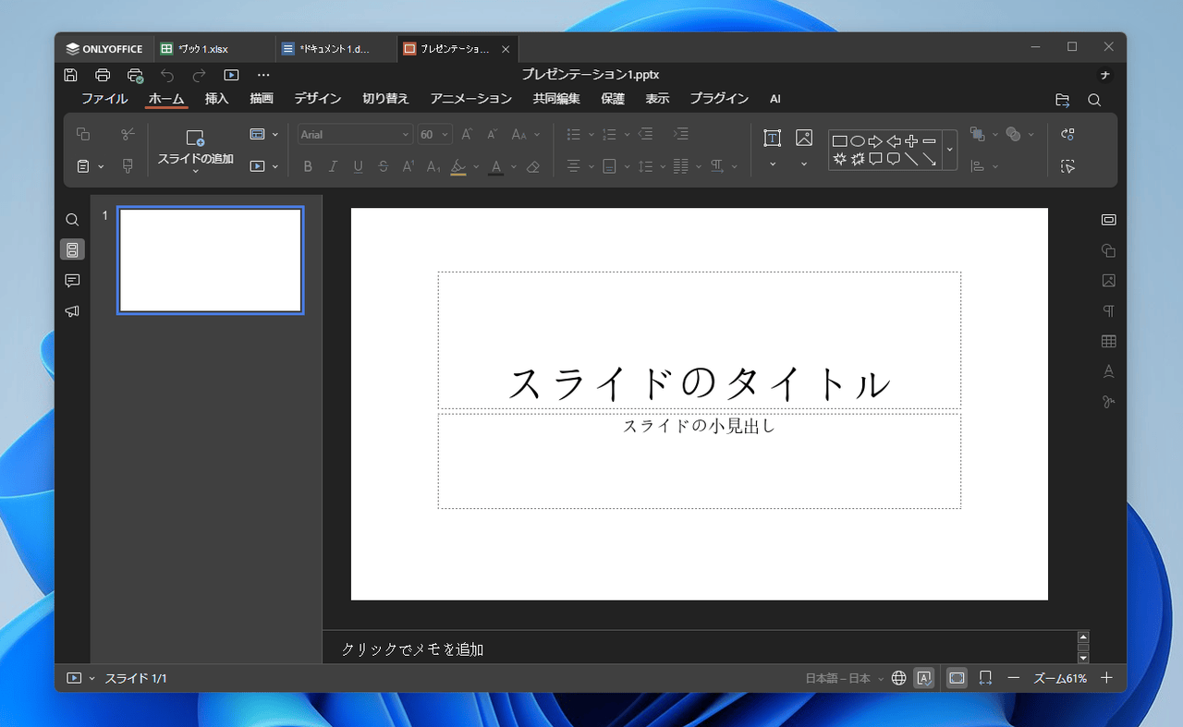Toggle Bold formatting
This screenshot has height=727, width=1183.
pos(308,166)
